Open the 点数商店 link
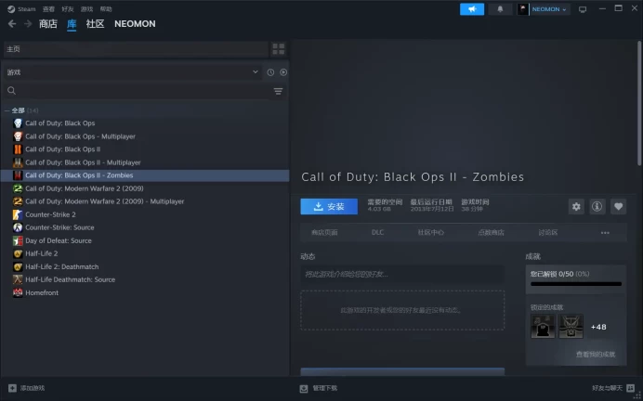643x401 pixels. 491,232
